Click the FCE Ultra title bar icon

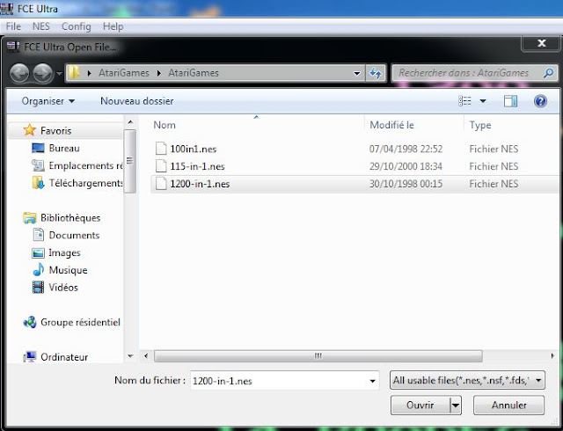[7, 8]
